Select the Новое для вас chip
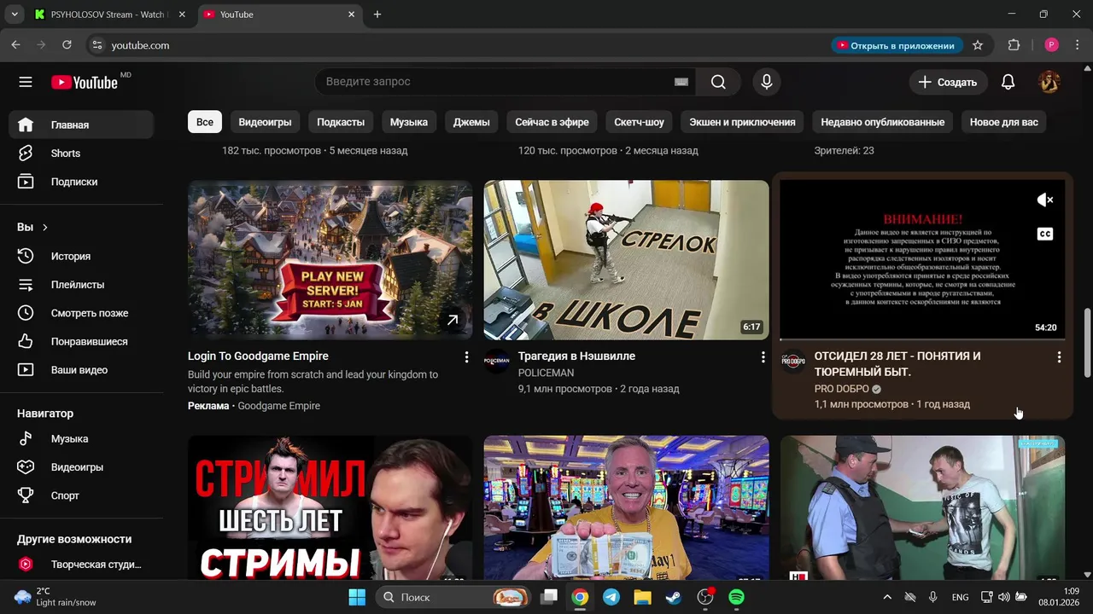The height and width of the screenshot is (614, 1093). (1003, 122)
